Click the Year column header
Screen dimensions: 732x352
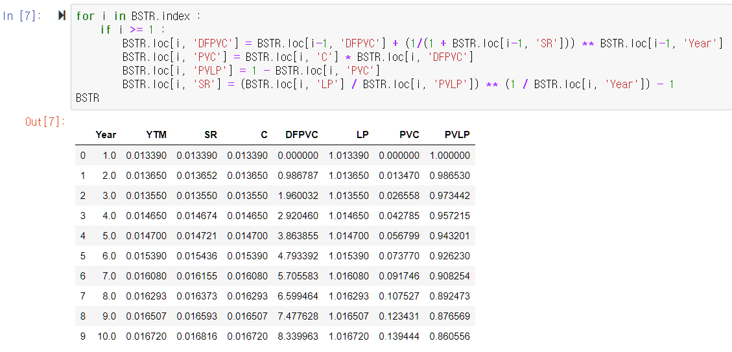[106, 135]
